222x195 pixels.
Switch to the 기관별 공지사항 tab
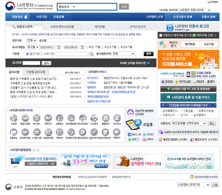tap(36, 72)
